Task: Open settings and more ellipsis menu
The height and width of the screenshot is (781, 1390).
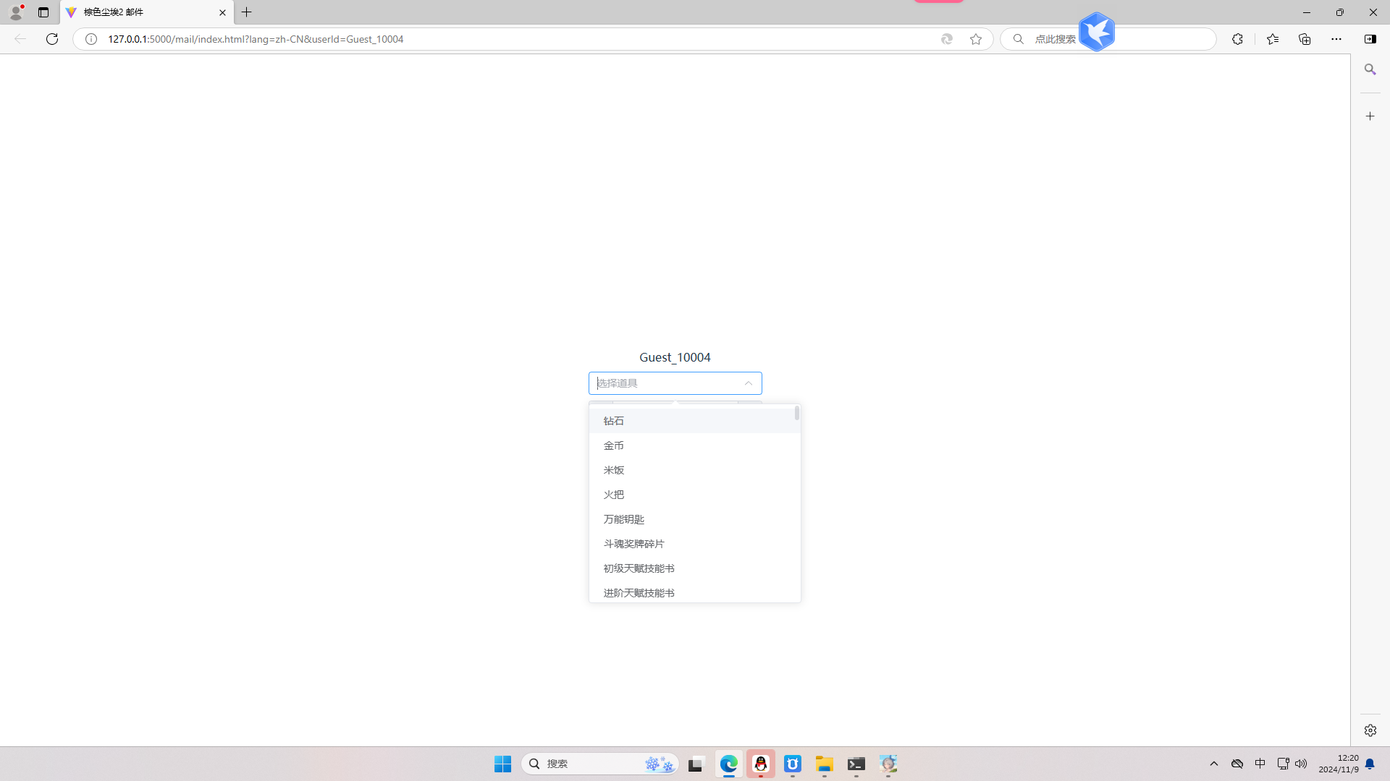Action: tap(1336, 39)
